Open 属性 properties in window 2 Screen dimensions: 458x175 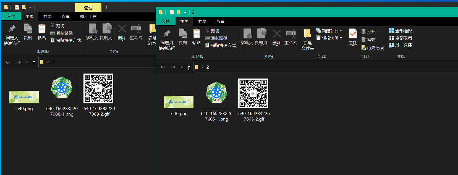(353, 37)
